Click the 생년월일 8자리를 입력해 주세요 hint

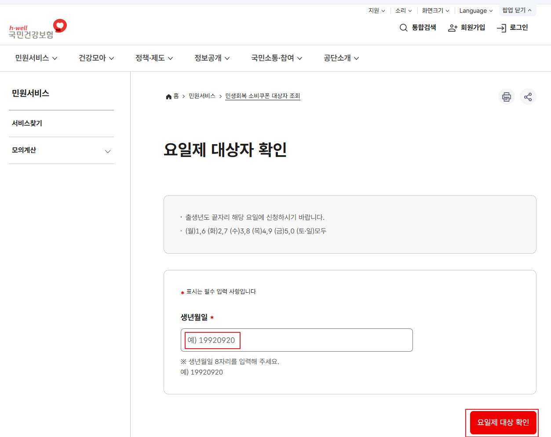pos(230,361)
